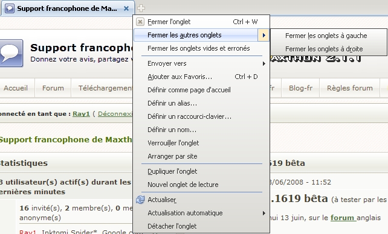Close the Support francophone tab with its X

click(x=126, y=8)
